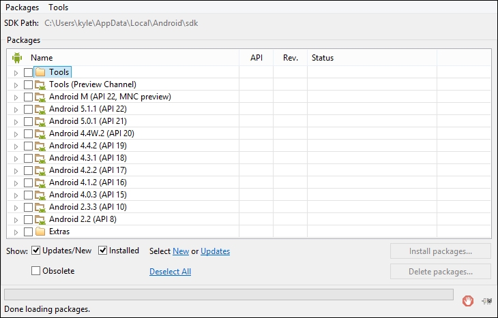498x318 pixels.
Task: Click the Tools folder icon
Action: coord(40,72)
